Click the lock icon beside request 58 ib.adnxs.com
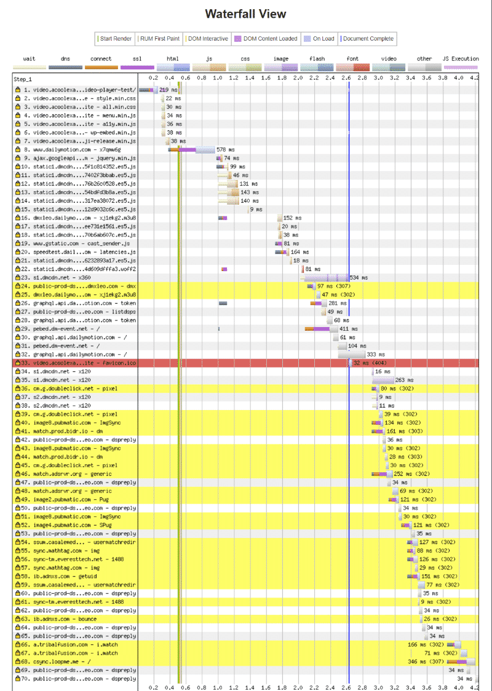 click(18, 577)
